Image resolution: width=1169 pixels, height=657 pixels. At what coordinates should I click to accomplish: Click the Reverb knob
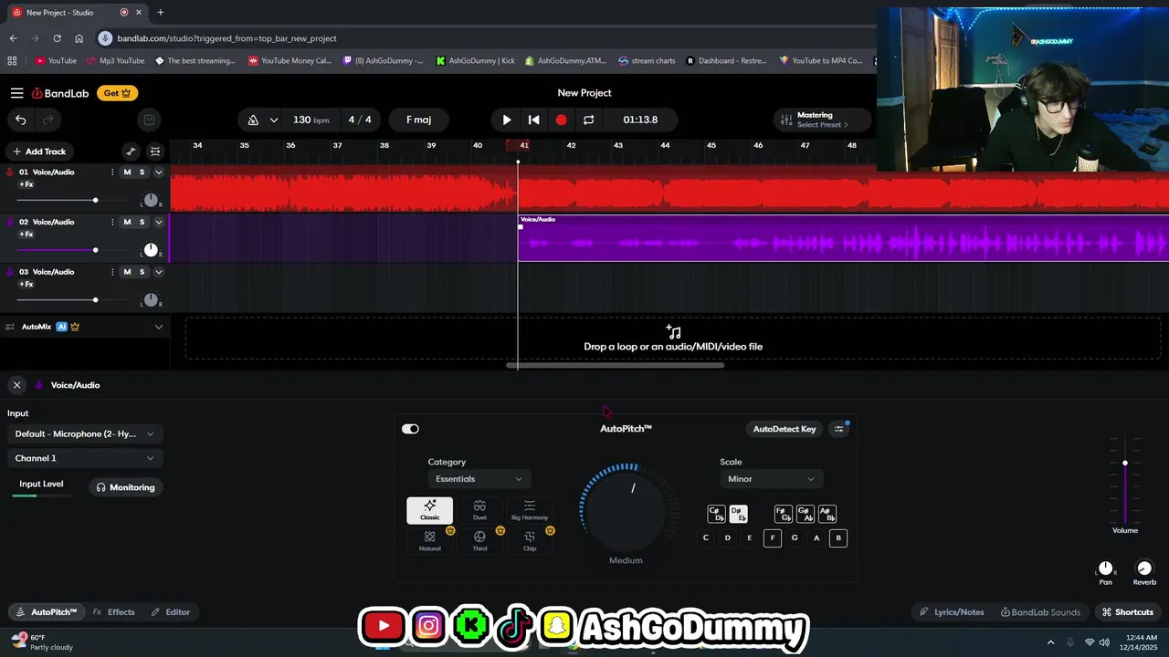1144,568
